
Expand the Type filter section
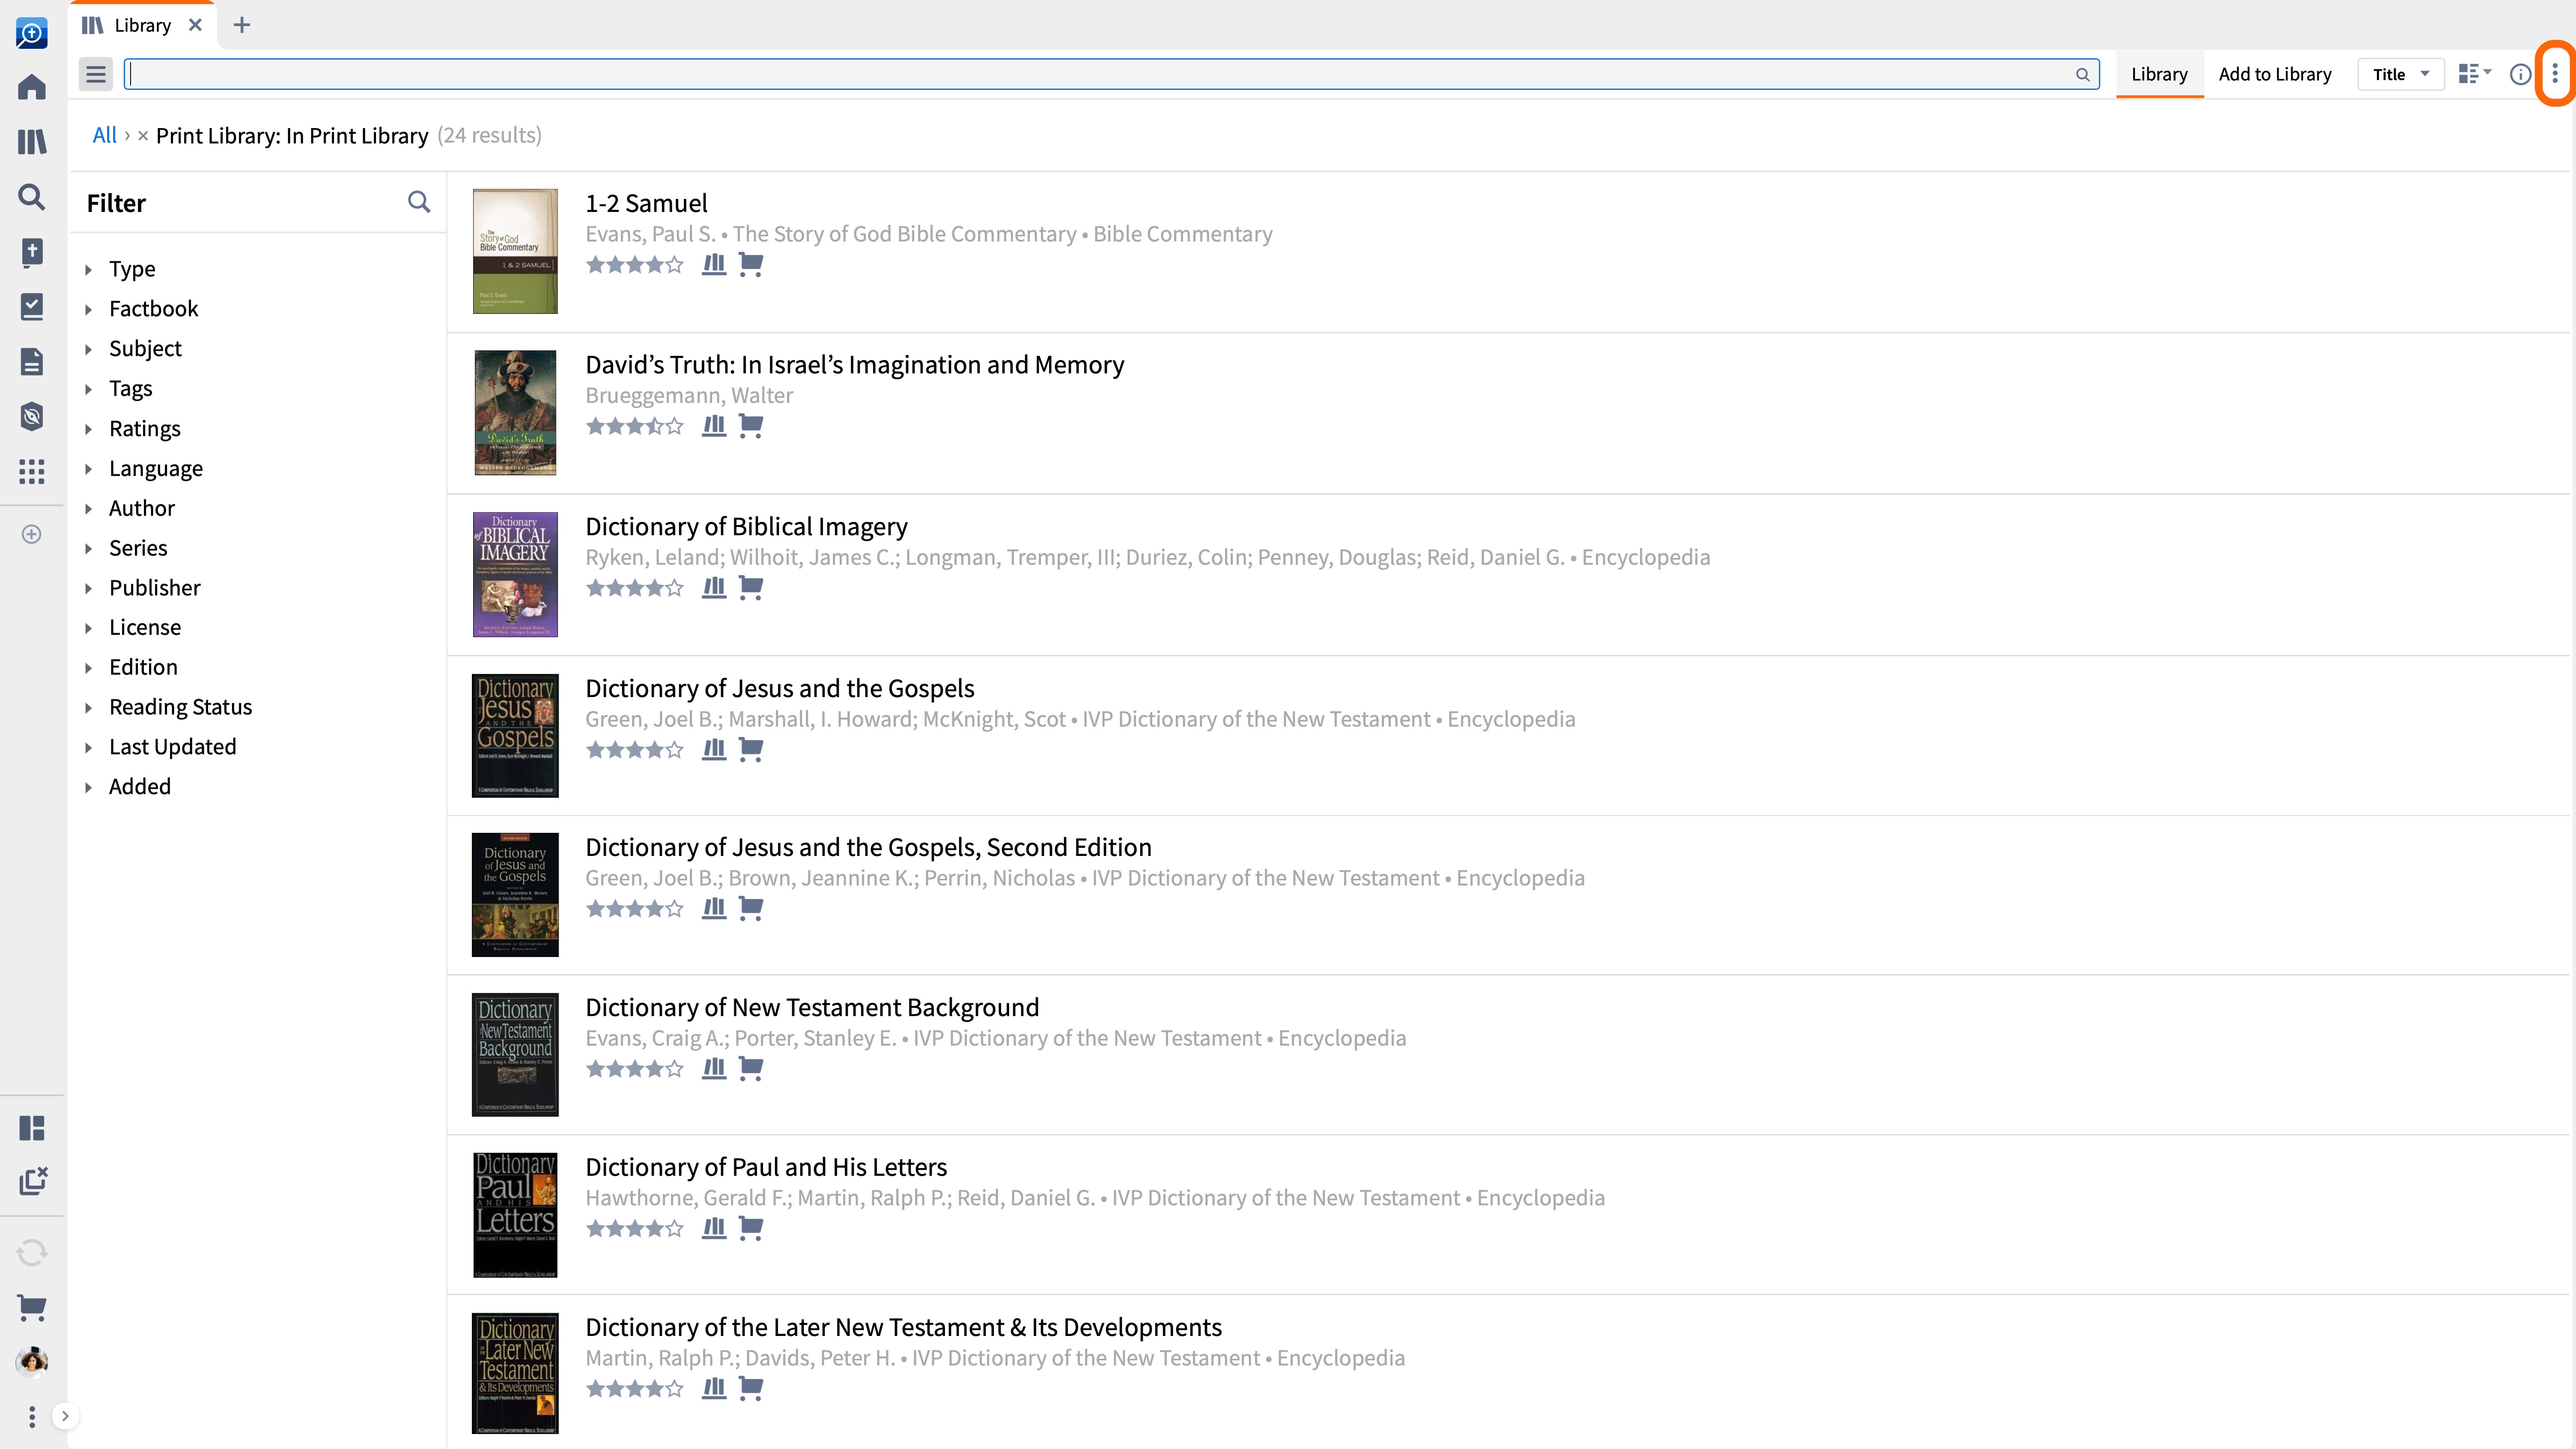click(x=132, y=268)
